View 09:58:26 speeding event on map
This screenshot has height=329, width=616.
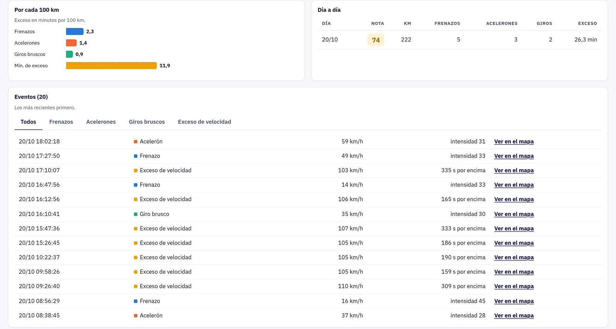[514, 272]
